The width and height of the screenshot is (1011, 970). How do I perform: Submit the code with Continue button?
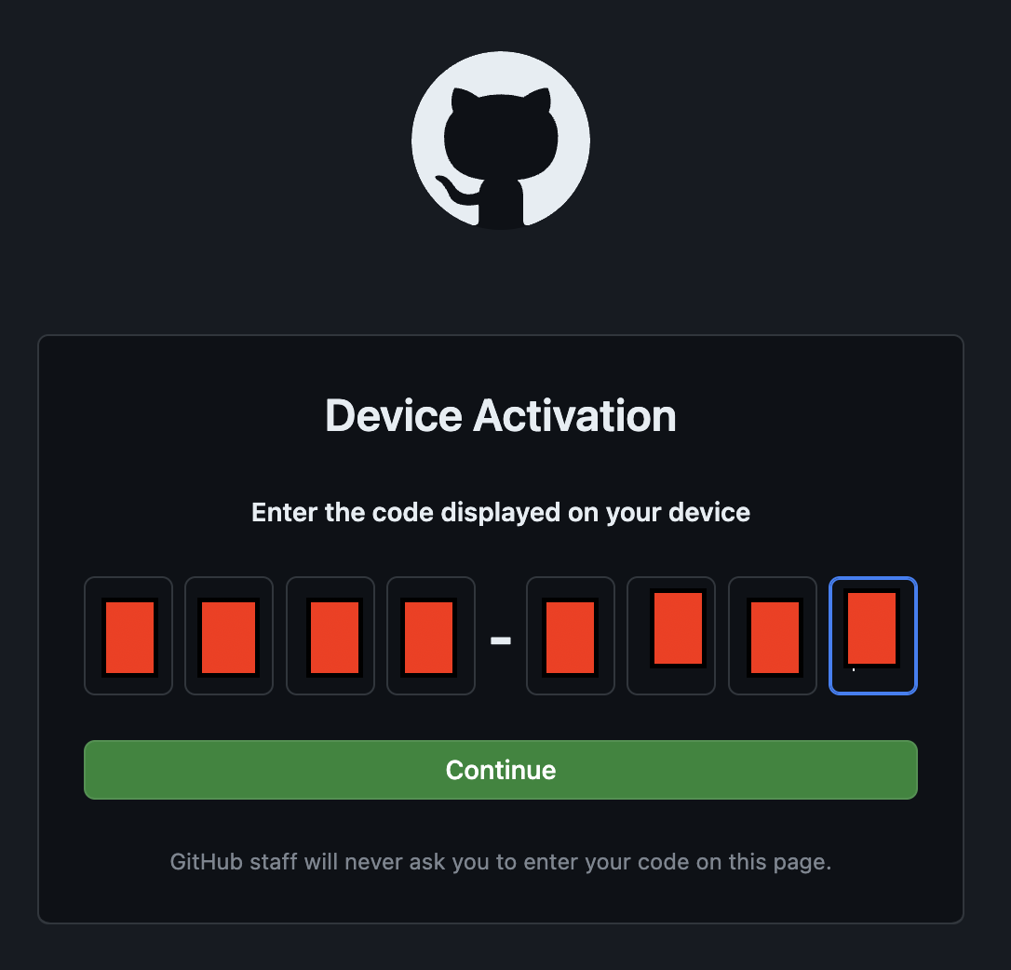pyautogui.click(x=500, y=770)
